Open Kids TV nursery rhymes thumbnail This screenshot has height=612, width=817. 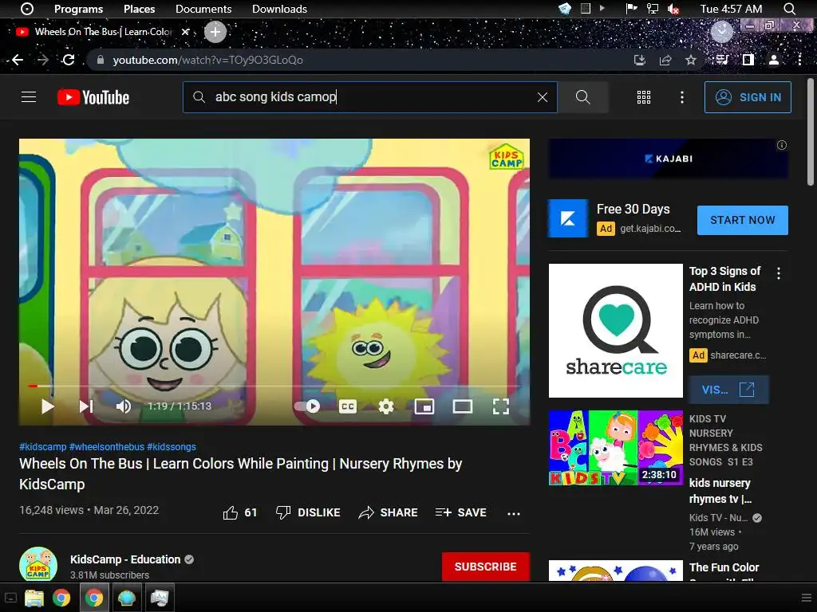(616, 448)
